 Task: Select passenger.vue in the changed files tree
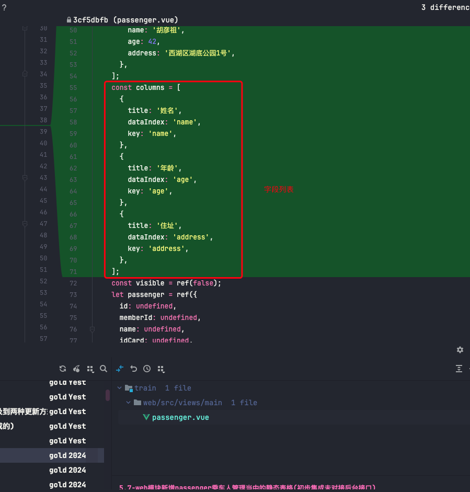click(180, 417)
